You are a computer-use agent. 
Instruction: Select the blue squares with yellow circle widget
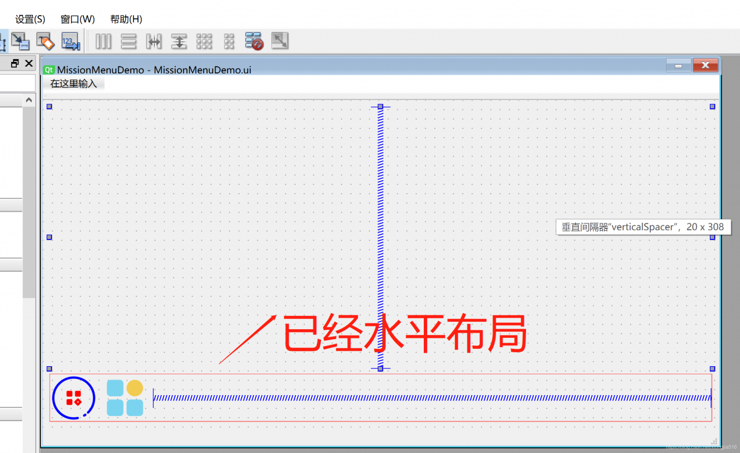pos(125,397)
